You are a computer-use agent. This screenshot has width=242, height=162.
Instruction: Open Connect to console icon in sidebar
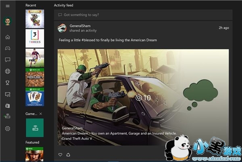(7, 116)
